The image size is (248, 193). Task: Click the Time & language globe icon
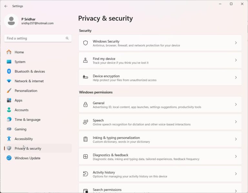click(x=9, y=119)
